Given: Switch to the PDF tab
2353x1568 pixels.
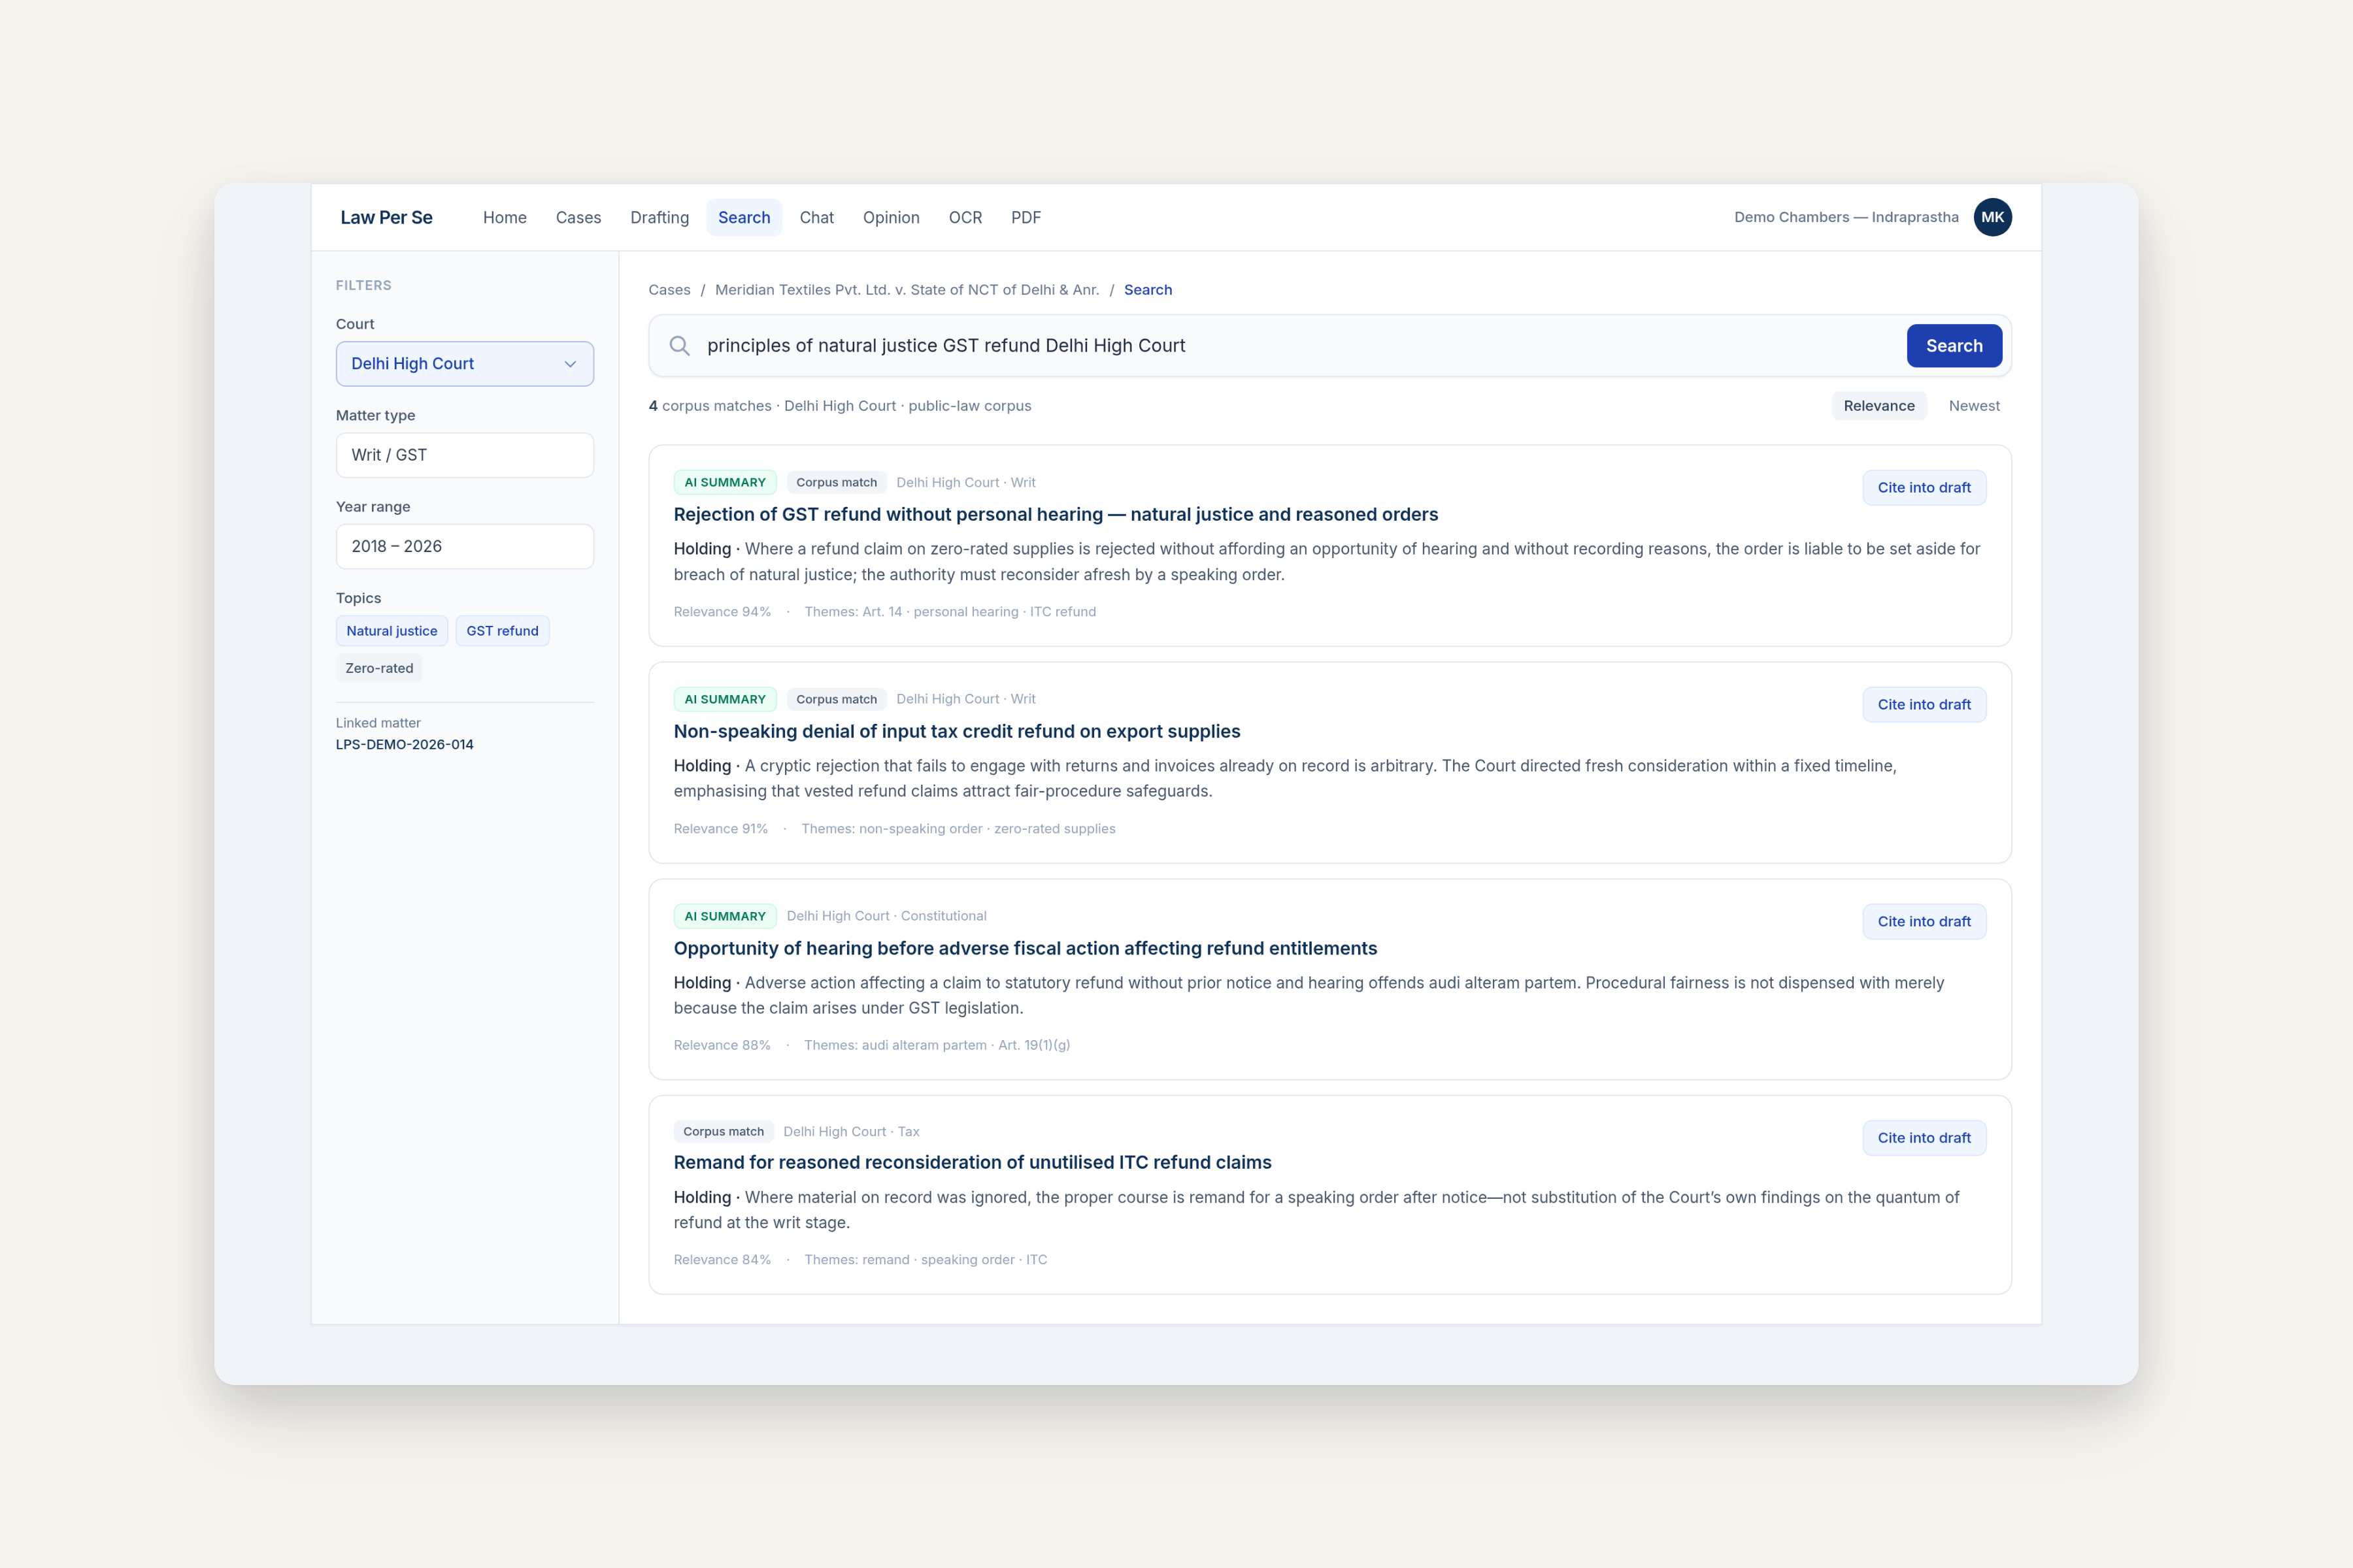Looking at the screenshot, I should point(1026,217).
